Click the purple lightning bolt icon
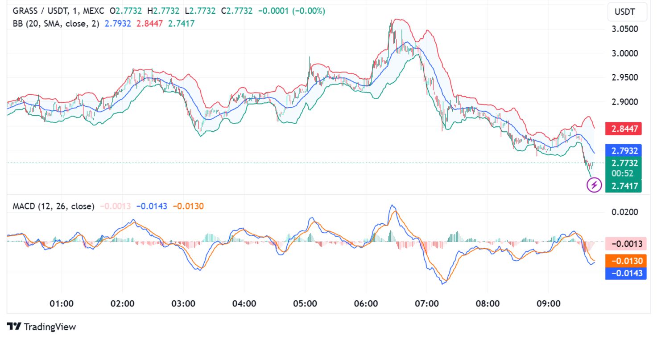This screenshot has height=339, width=657. pos(594,184)
